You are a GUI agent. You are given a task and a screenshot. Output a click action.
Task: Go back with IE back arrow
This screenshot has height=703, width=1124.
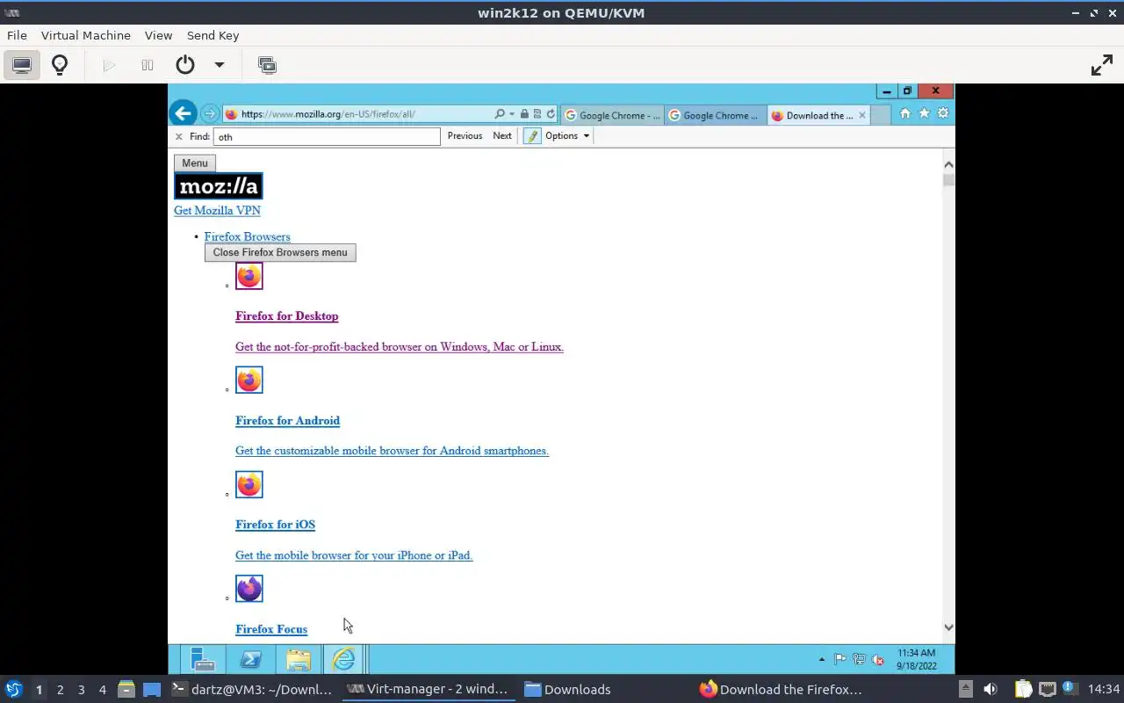pos(183,113)
